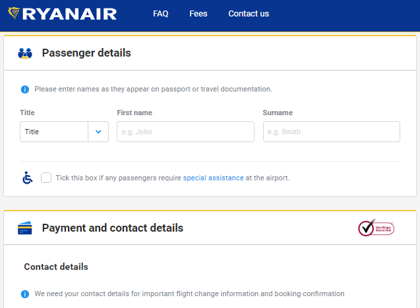Follow the special assistance link
The height and width of the screenshot is (308, 420).
click(213, 178)
